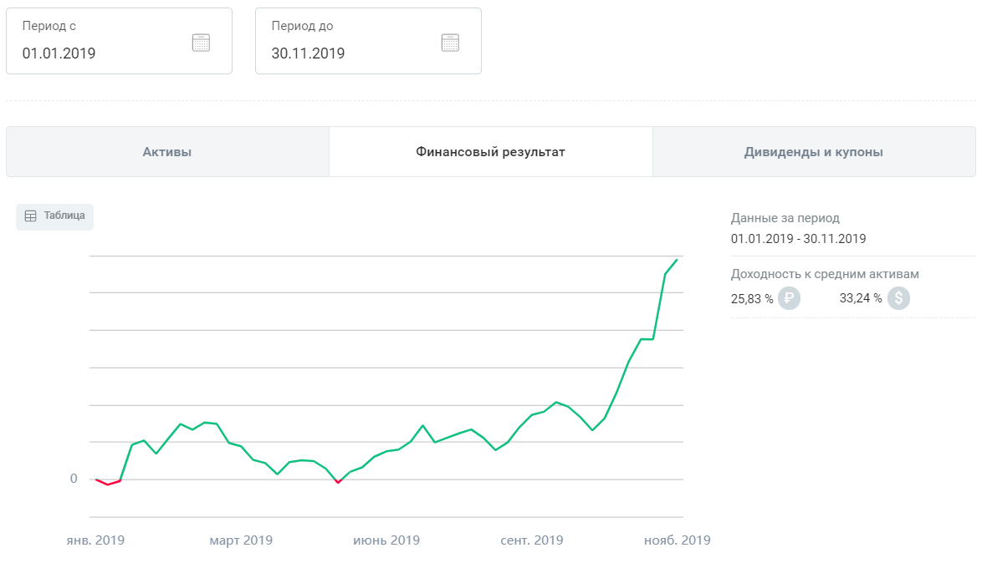Click the start date field 01.01.2019
This screenshot has height=563, width=992.
(x=59, y=53)
